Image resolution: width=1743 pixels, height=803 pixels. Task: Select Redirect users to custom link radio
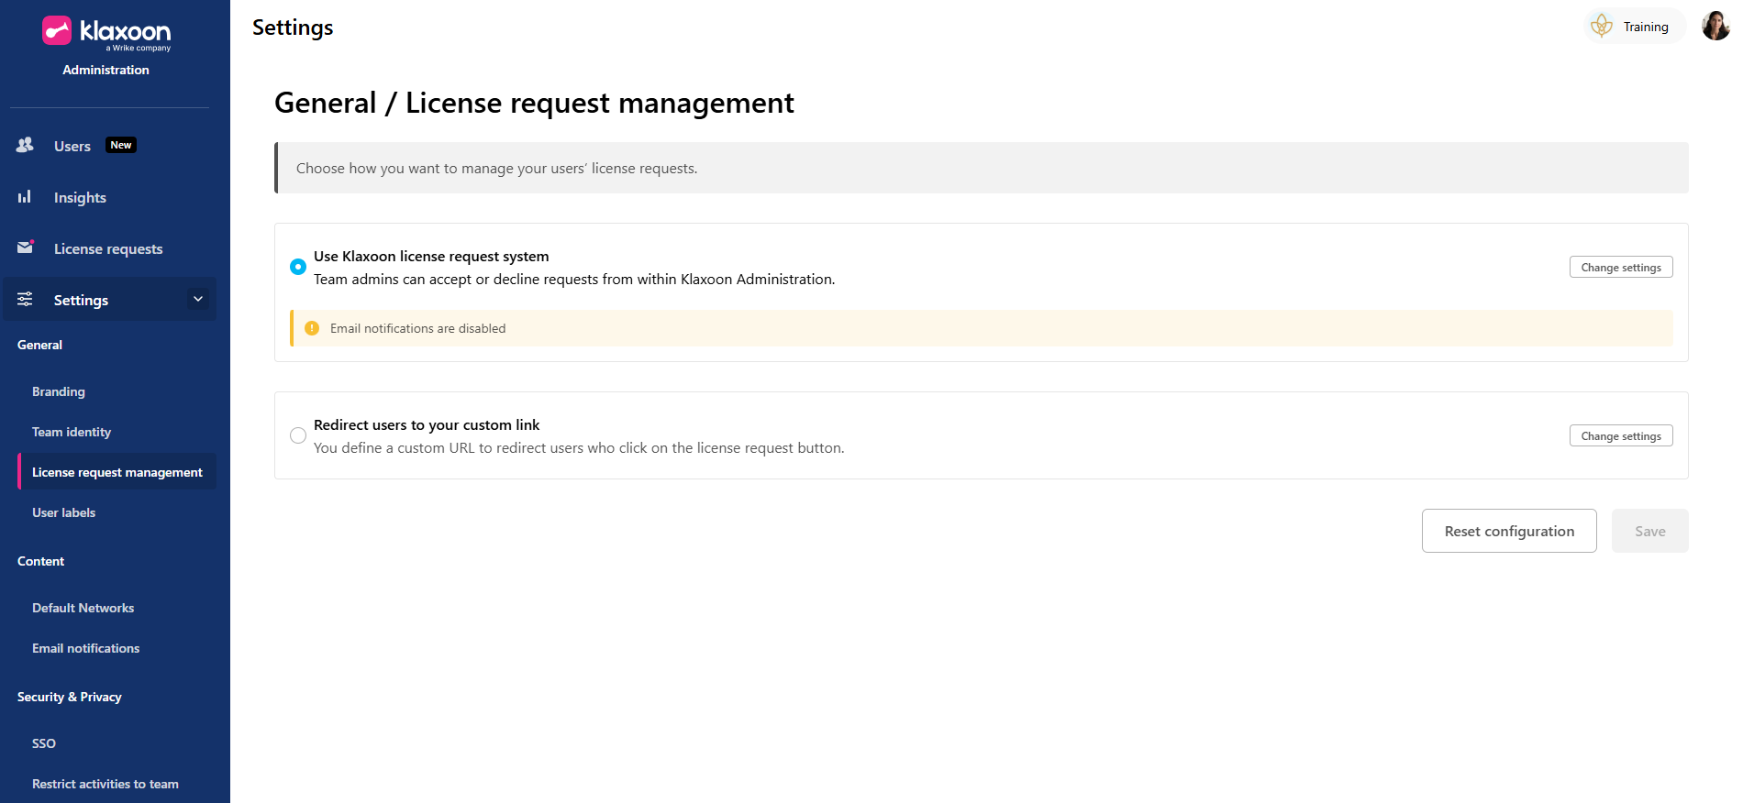(298, 435)
